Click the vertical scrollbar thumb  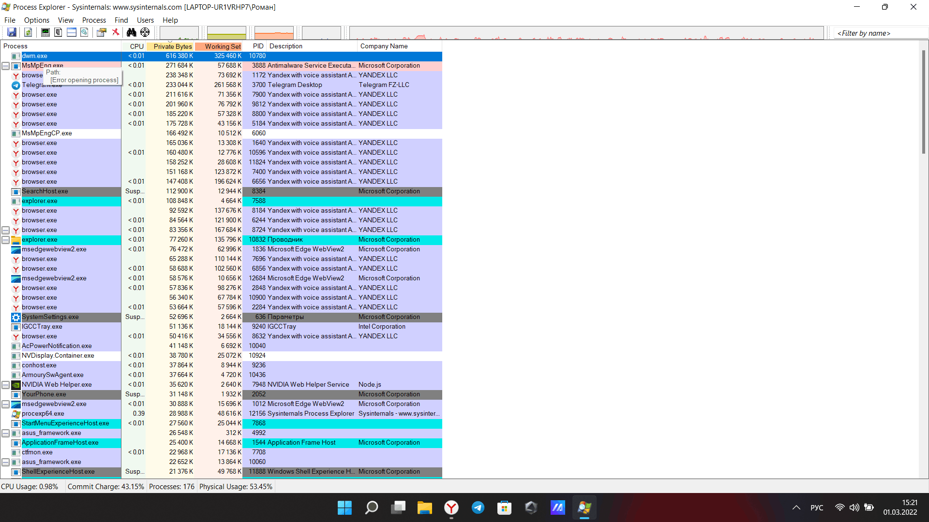point(923,101)
